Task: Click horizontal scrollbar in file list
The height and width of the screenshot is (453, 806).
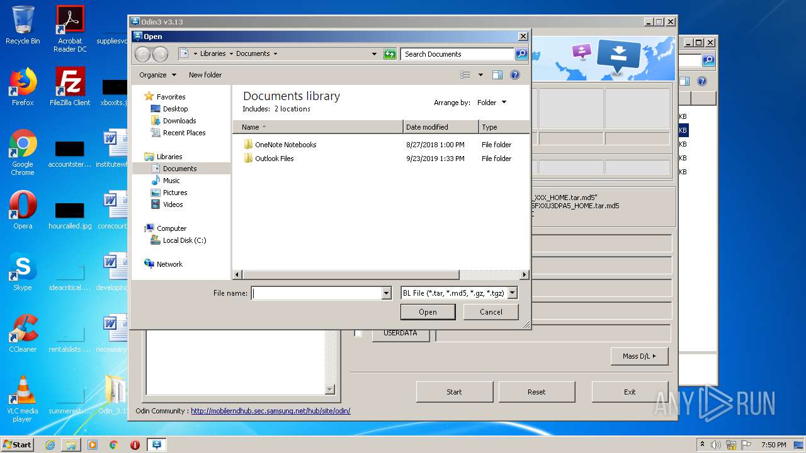Action: (351, 275)
